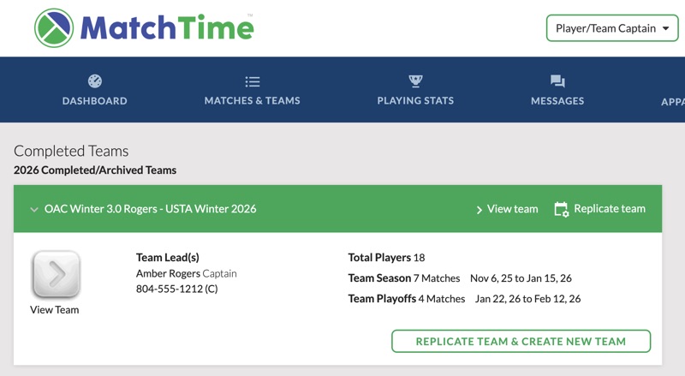
Task: Open the MESSAGES menu item
Action: click(557, 101)
